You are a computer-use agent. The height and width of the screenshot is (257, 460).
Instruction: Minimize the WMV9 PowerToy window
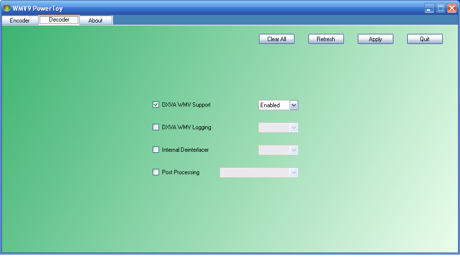tap(429, 8)
